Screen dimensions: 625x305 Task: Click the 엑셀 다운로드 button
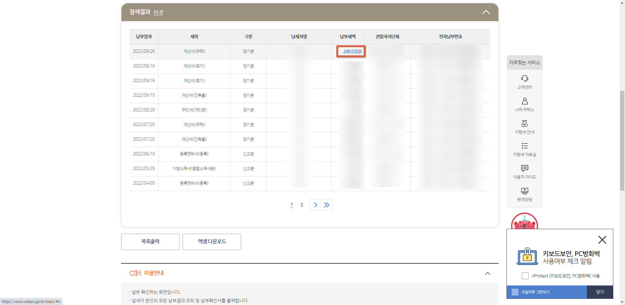(x=212, y=242)
